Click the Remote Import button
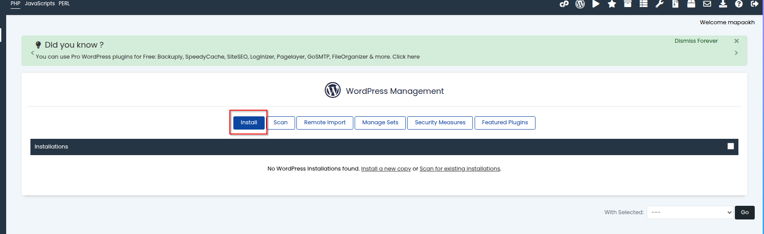This screenshot has width=764, height=234. pos(325,123)
